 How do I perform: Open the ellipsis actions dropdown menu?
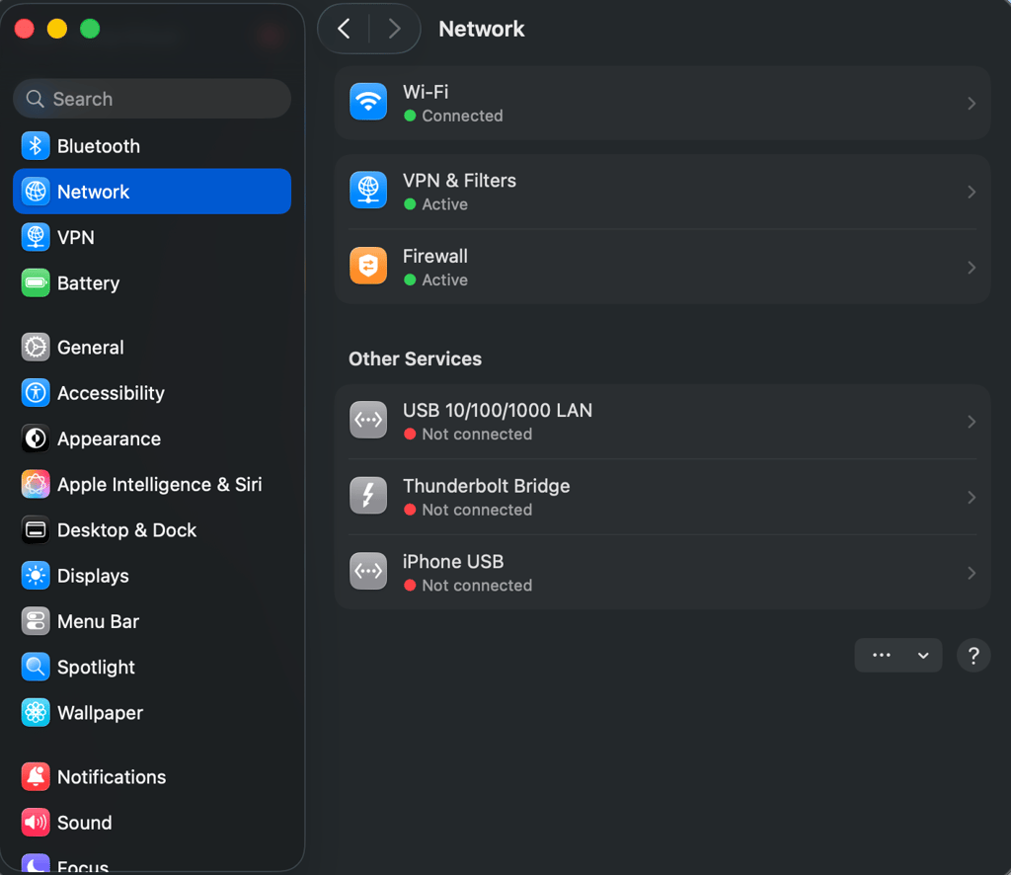[898, 655]
